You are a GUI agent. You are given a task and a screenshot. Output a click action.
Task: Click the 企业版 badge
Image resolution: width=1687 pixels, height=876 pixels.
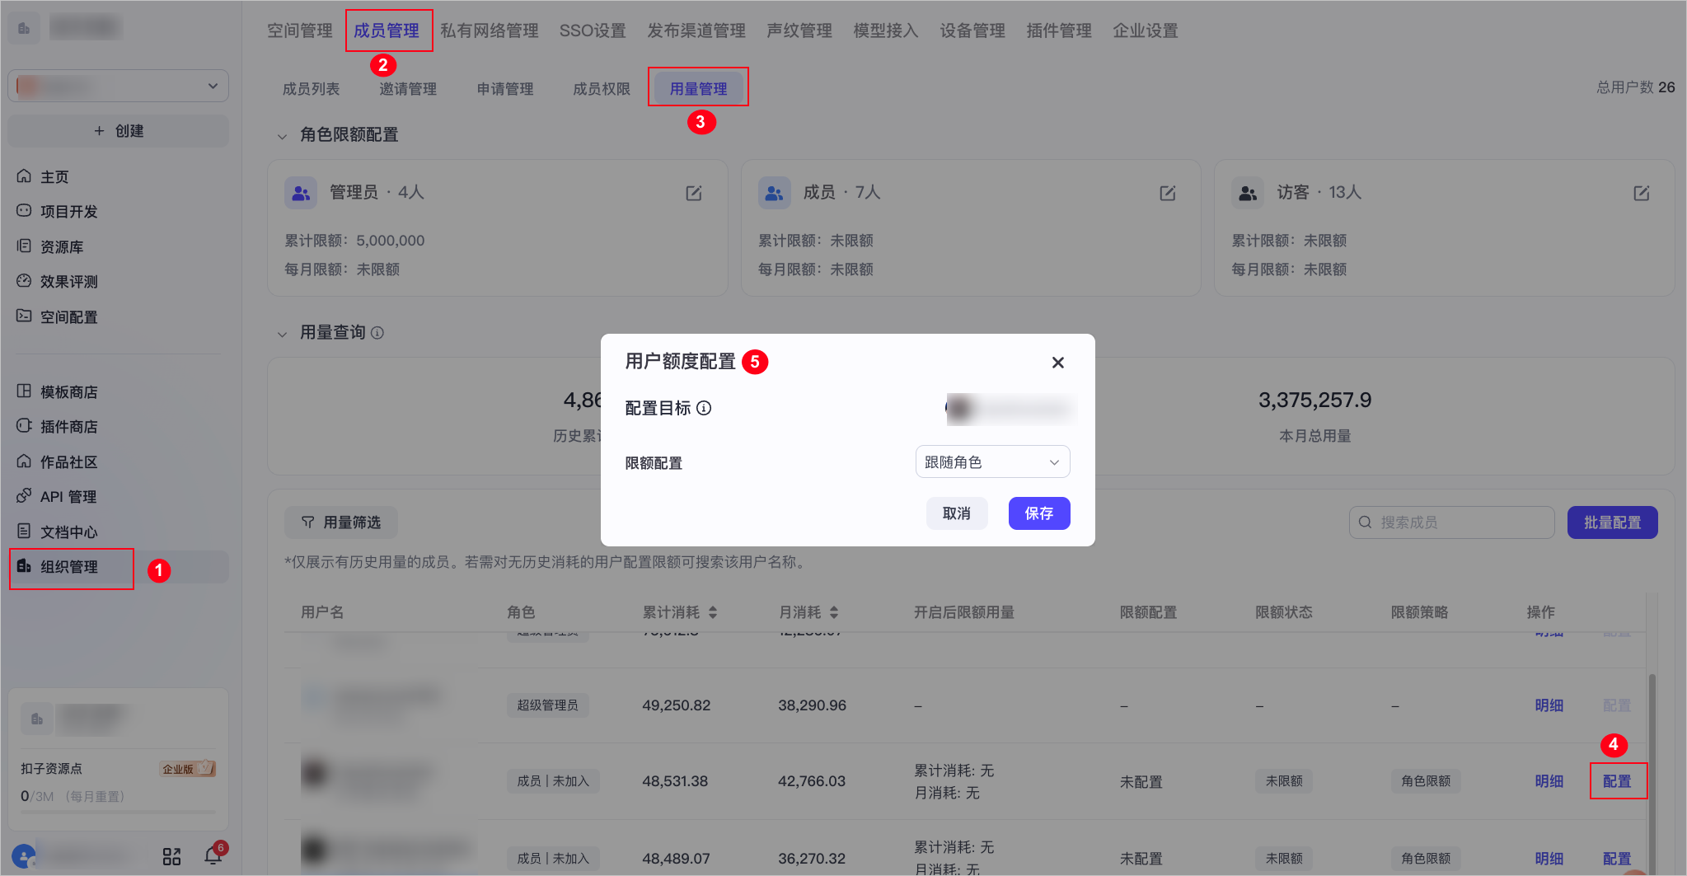click(187, 769)
